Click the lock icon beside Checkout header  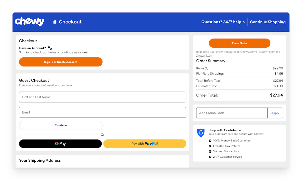pos(54,22)
